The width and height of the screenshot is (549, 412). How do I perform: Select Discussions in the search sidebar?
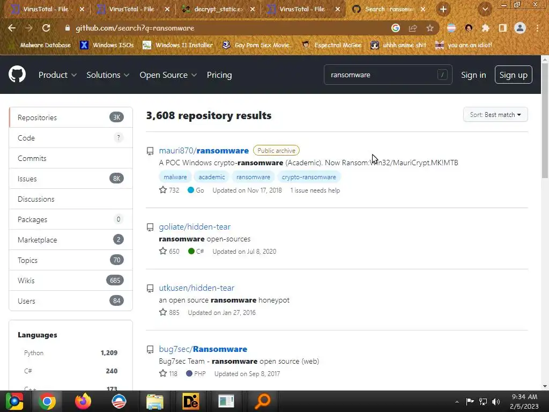pos(71,199)
